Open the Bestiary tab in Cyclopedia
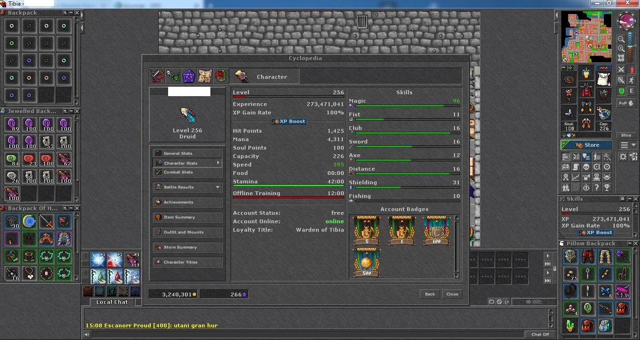Viewport: 640px width, 340px height. click(173, 76)
